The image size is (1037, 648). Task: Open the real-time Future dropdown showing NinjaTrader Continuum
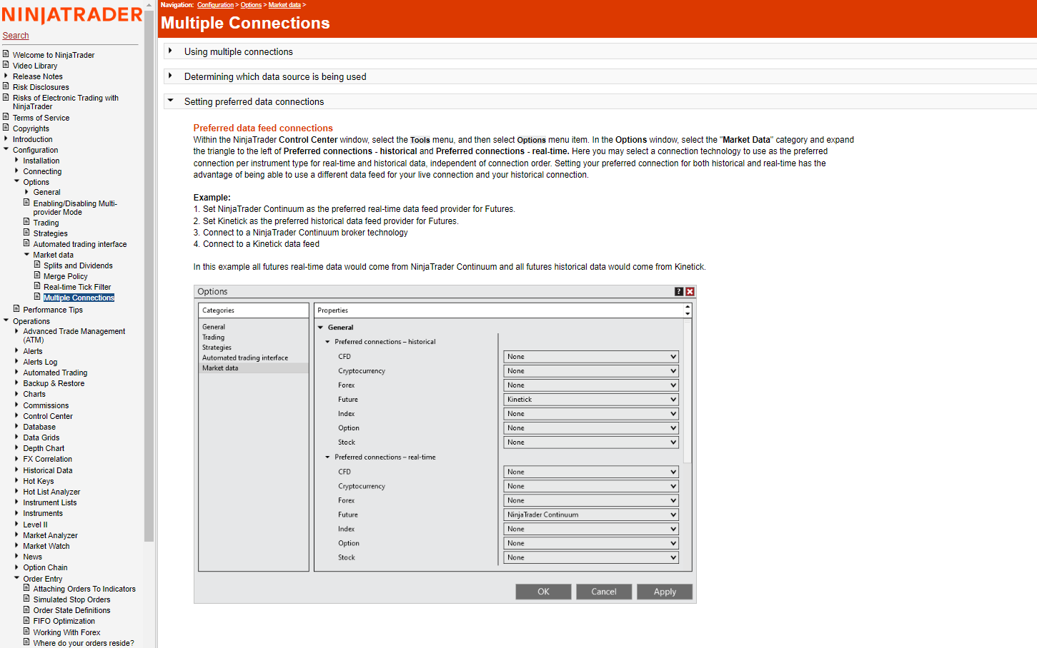591,515
